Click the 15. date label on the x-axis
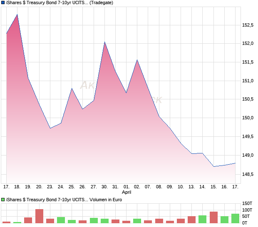Viewport: 258px width, 227px height. (x=213, y=187)
